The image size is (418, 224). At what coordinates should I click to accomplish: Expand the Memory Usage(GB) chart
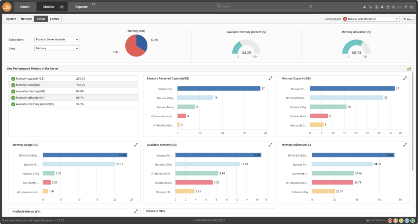[x=136, y=145]
